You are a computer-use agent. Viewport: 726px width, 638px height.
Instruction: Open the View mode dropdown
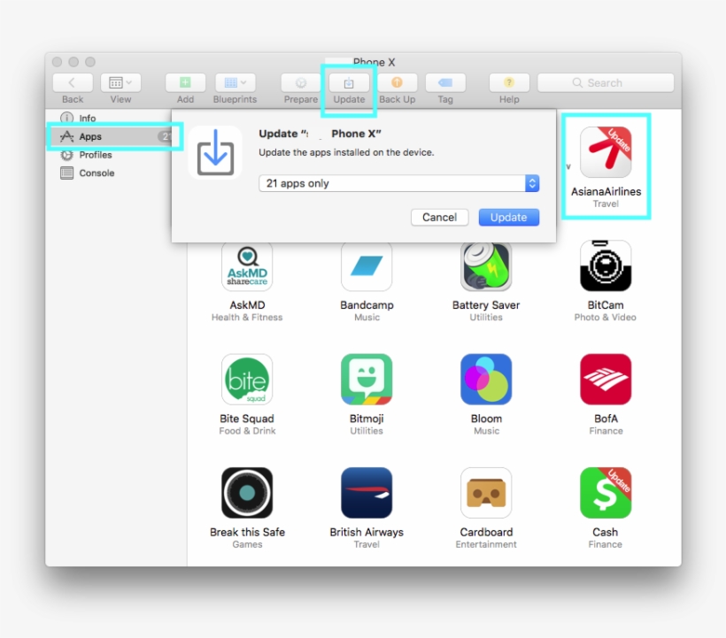(x=120, y=83)
